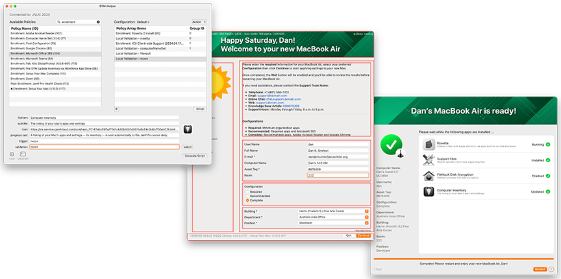Click the select button beside the validation field
This screenshot has height=279, width=561.
[x=188, y=147]
